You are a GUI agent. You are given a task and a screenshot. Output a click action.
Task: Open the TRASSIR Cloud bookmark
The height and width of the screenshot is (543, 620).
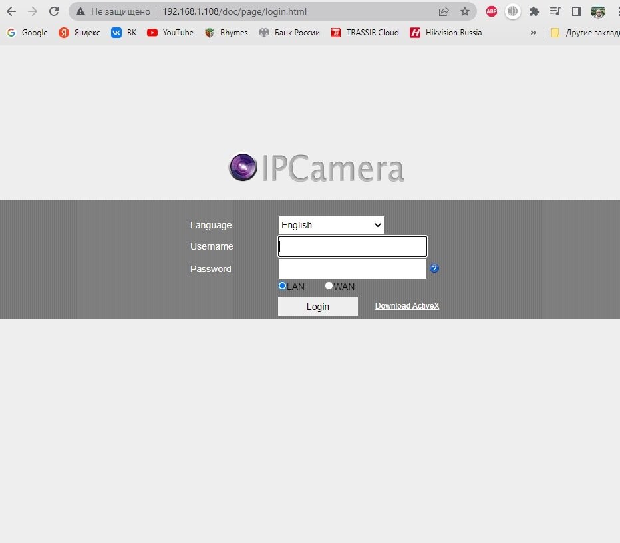tap(365, 33)
